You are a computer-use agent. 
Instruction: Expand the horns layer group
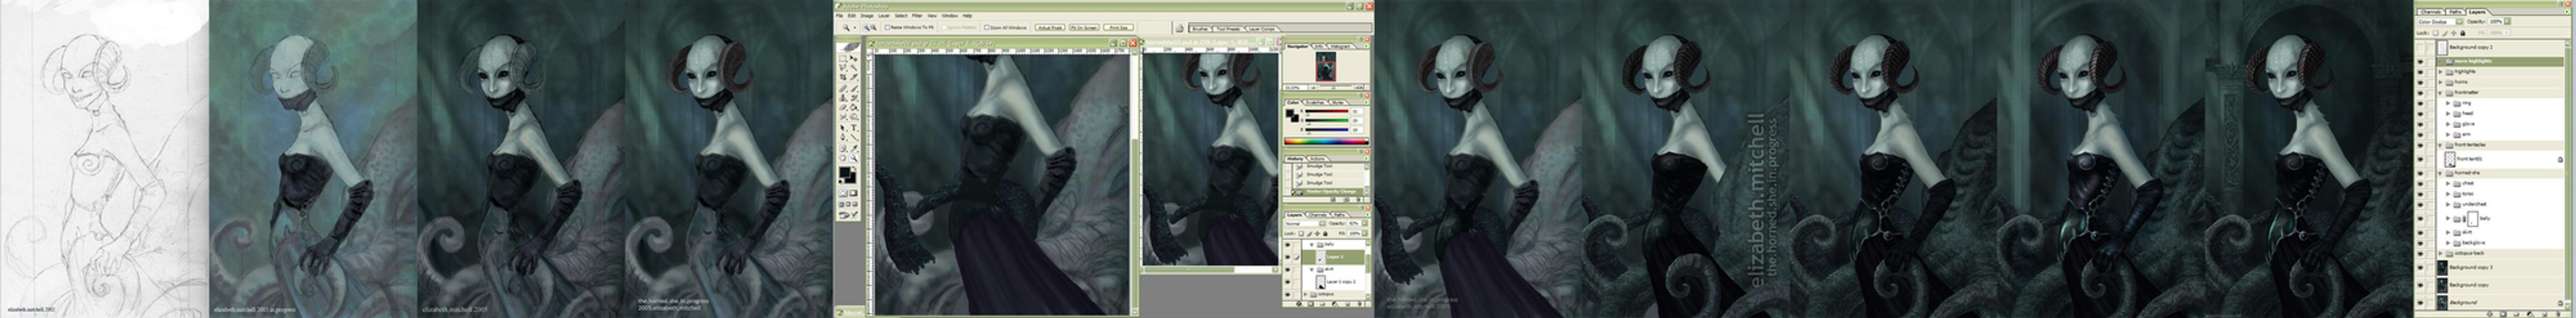click(x=2441, y=81)
